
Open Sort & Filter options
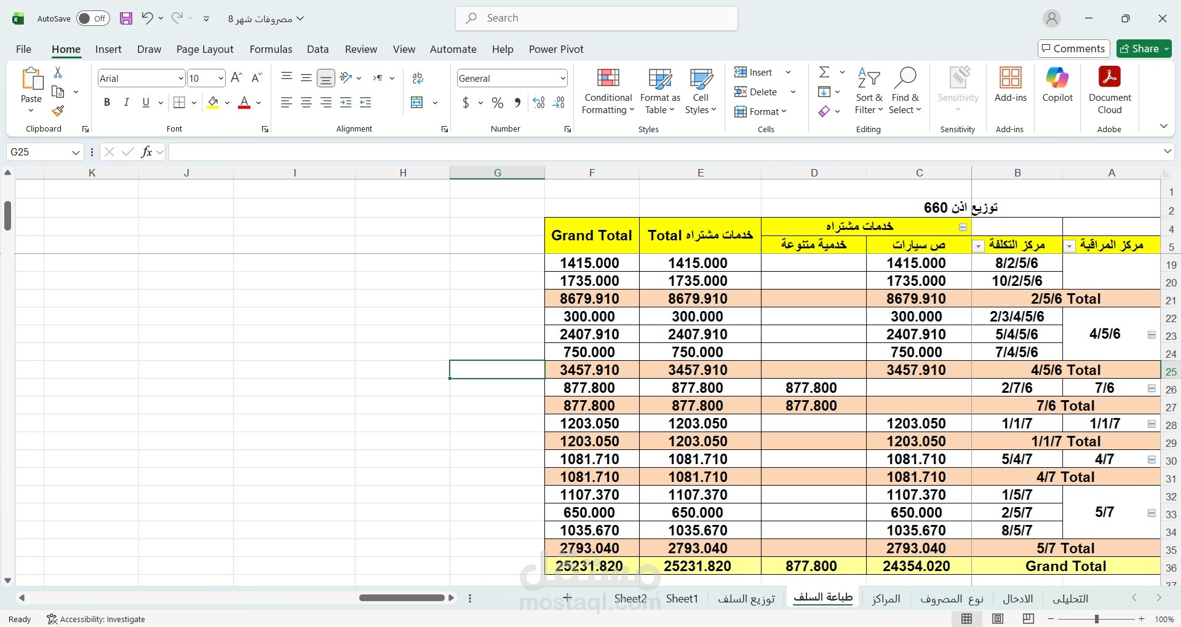(x=868, y=90)
